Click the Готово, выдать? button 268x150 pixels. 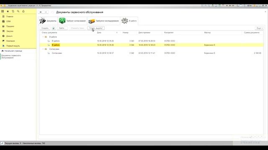click(x=96, y=28)
